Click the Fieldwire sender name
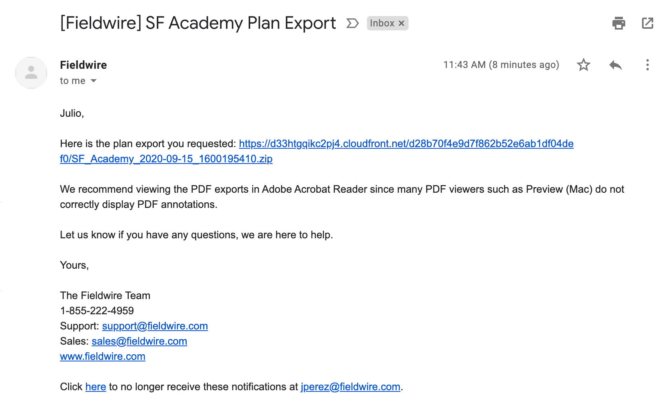This screenshot has width=670, height=419. (83, 65)
